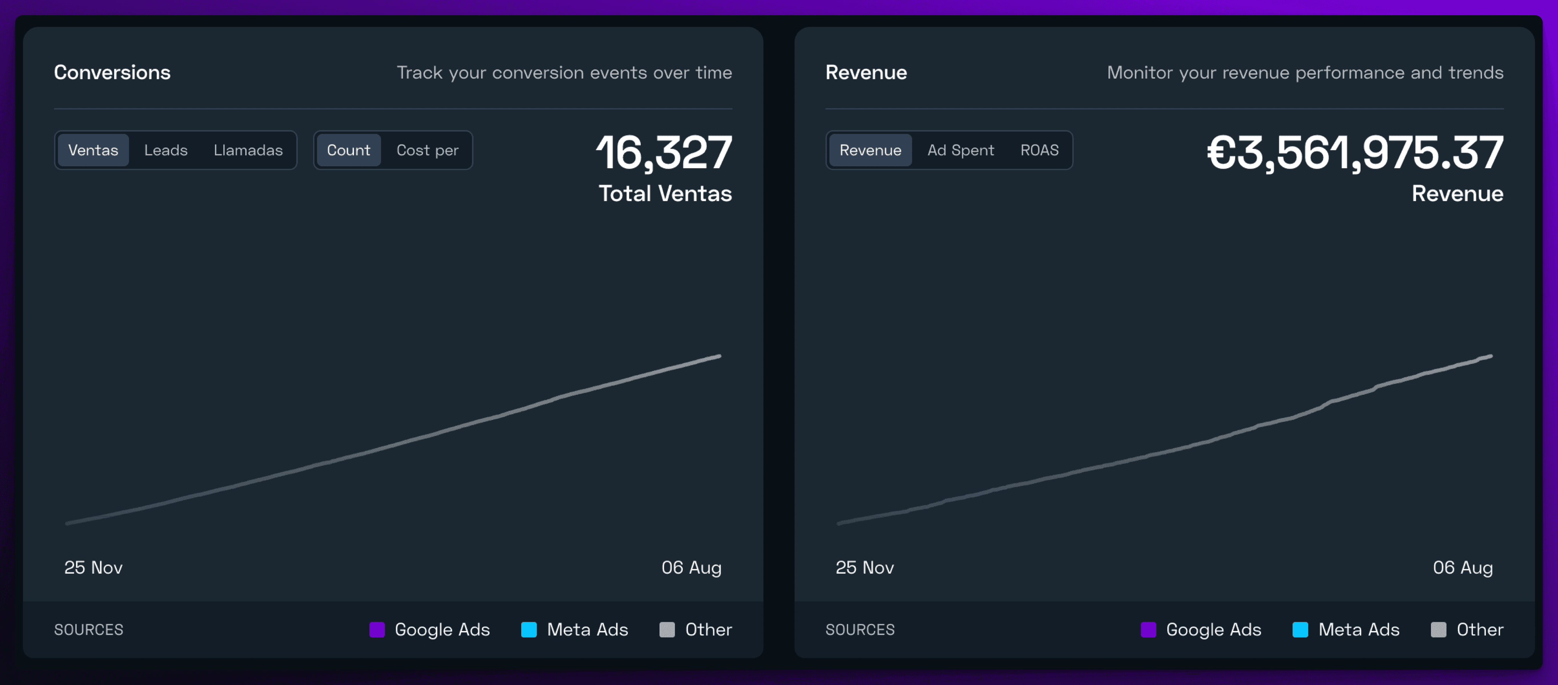
Task: Select Ventas in the conversion type selector
Action: [x=94, y=150]
